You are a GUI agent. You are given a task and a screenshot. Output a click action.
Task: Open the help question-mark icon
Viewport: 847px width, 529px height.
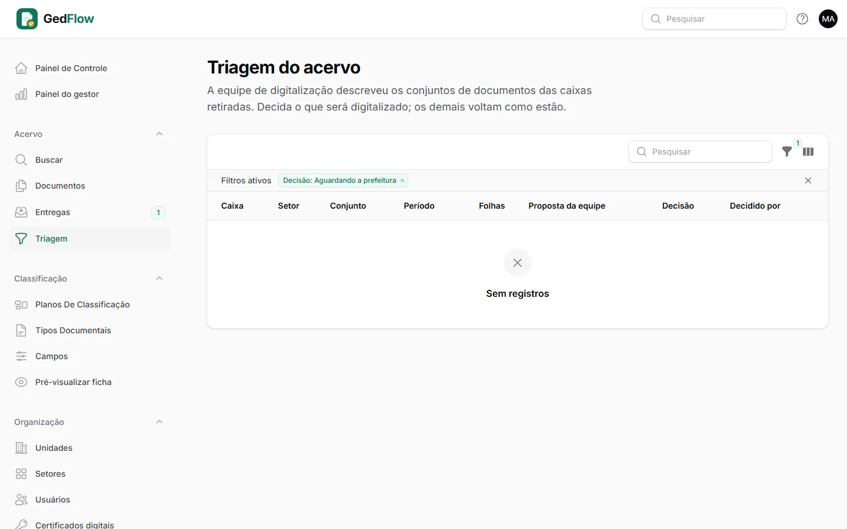point(802,19)
